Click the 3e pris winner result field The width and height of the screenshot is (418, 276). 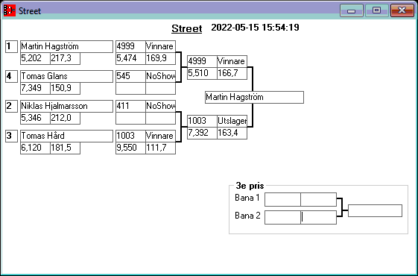[375, 211]
